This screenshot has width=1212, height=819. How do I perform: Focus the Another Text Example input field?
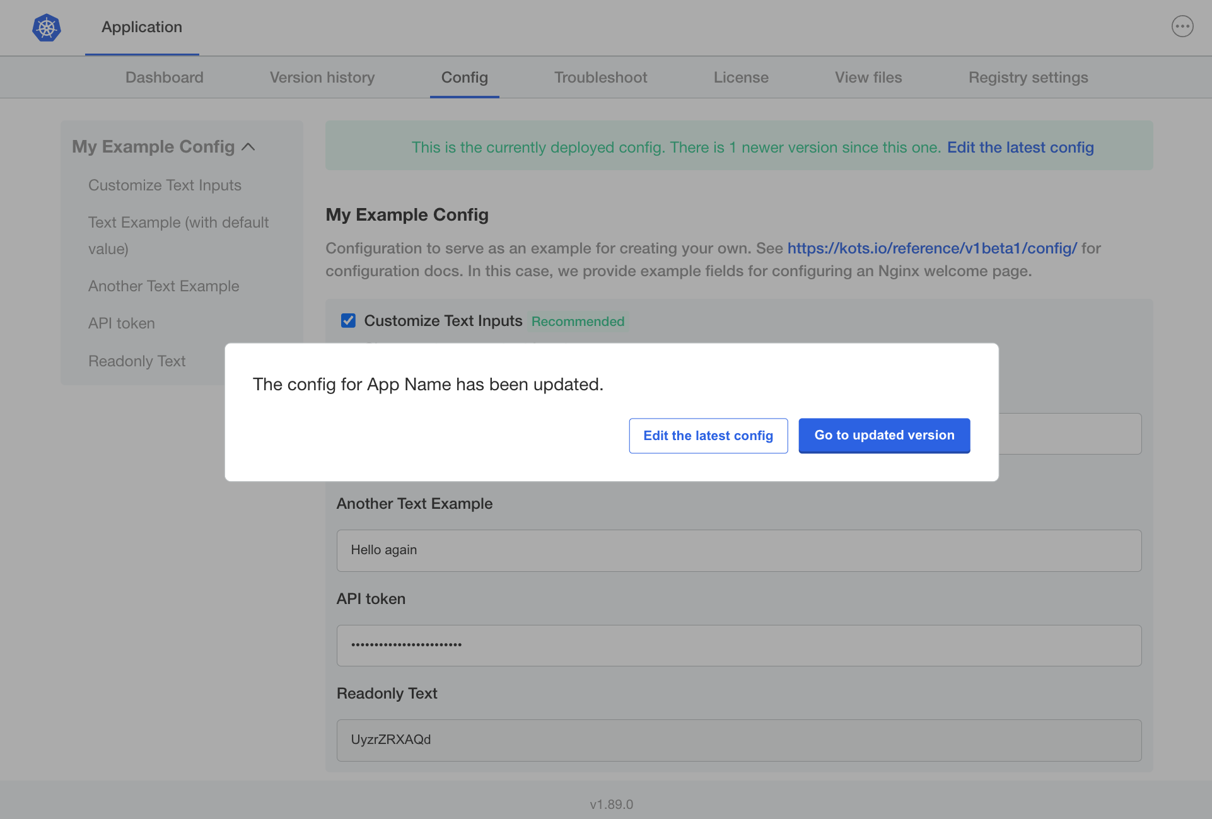point(738,549)
